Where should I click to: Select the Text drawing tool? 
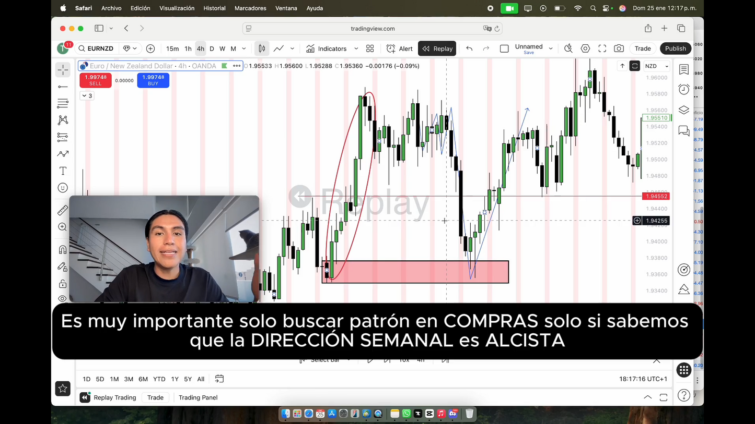click(x=63, y=171)
